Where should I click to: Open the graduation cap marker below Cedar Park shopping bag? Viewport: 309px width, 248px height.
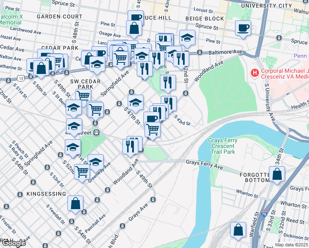click(x=97, y=64)
